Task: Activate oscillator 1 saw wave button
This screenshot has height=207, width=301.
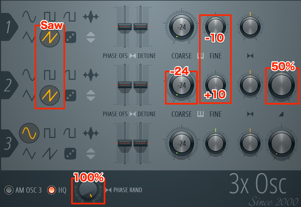Action: pyautogui.click(x=50, y=37)
